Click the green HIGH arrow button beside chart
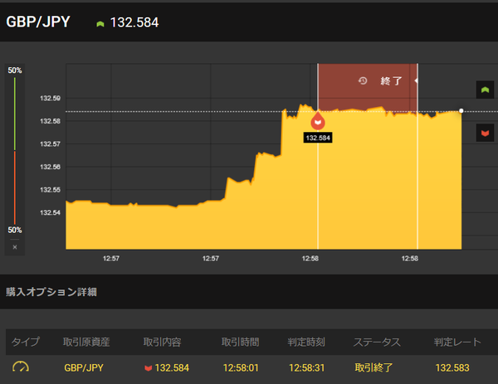The image size is (498, 384). pos(485,90)
